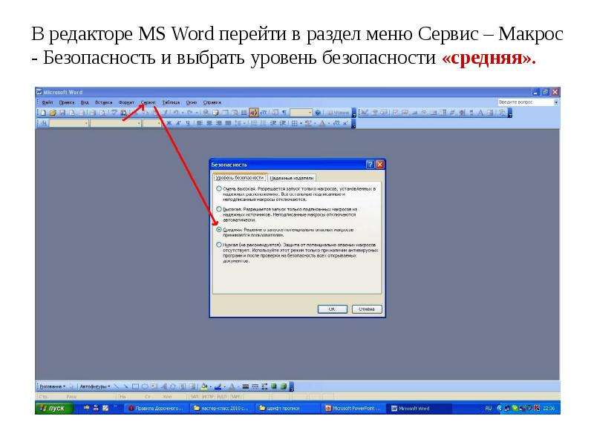Click the 'Введите вопрос' help input field
Screen dimensions: 594x445
[x=526, y=102]
